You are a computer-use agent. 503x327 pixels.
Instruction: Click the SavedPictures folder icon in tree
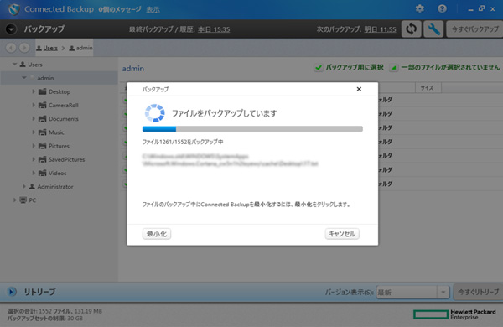coord(43,159)
